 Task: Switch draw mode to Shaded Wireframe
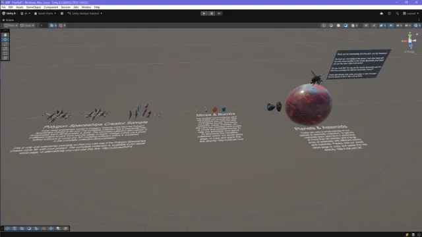pos(331,26)
